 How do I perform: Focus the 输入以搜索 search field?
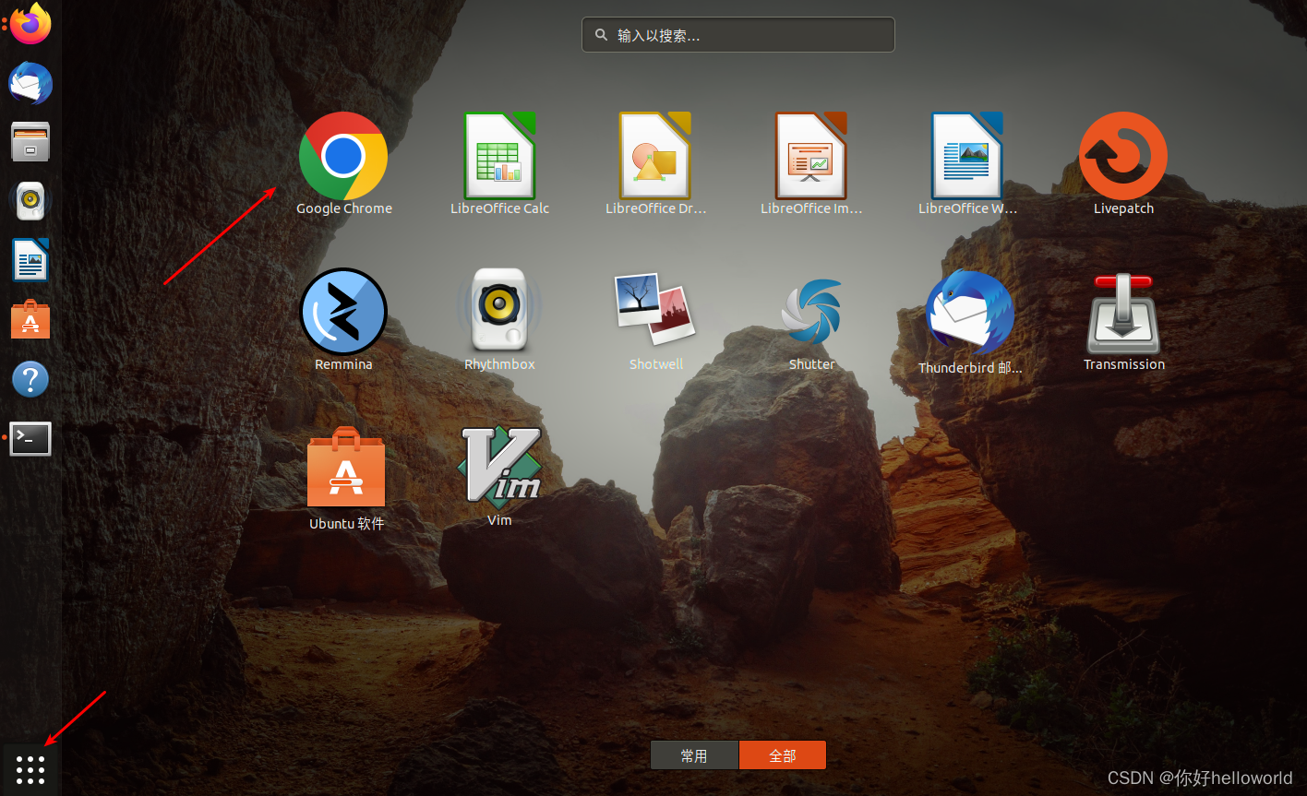(x=738, y=35)
